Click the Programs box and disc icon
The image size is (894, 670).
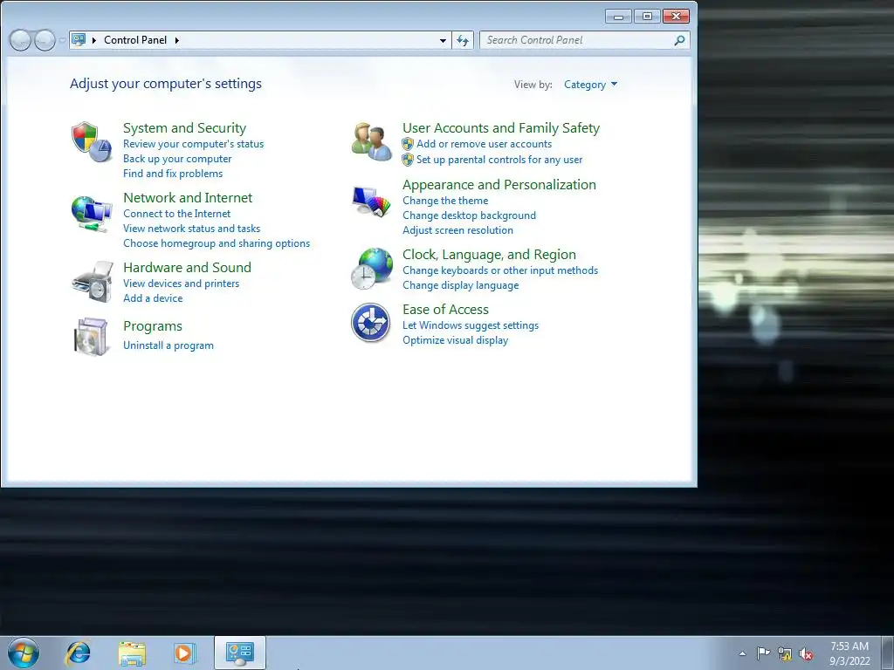(91, 336)
